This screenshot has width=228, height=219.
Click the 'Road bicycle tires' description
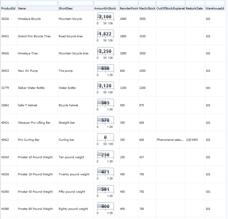(x=71, y=36)
